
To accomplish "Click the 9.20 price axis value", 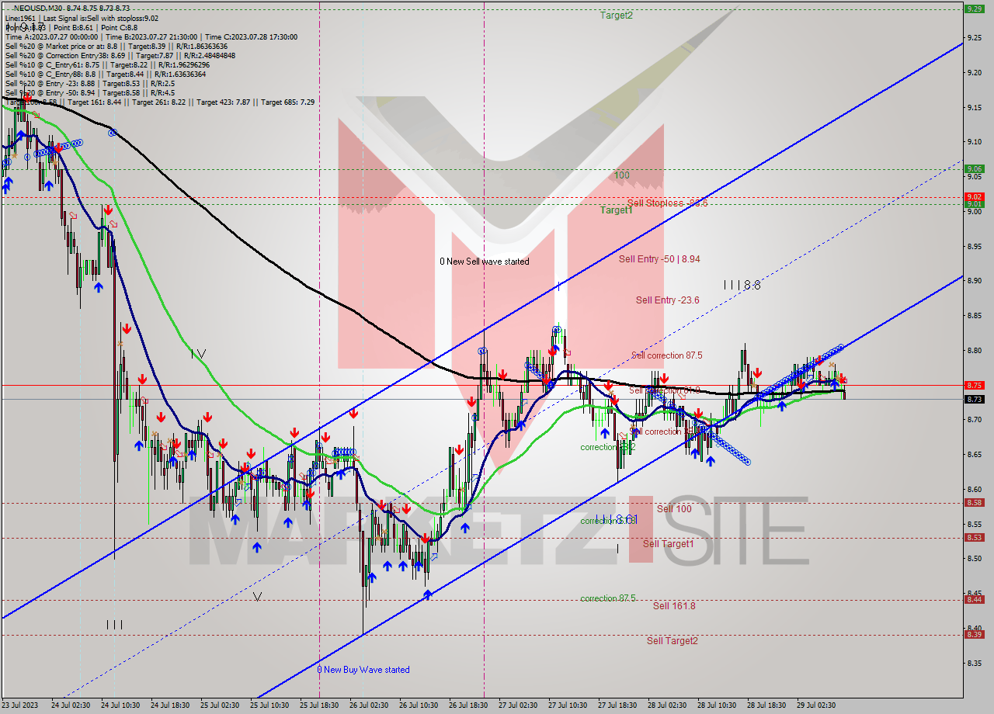I will pyautogui.click(x=975, y=71).
